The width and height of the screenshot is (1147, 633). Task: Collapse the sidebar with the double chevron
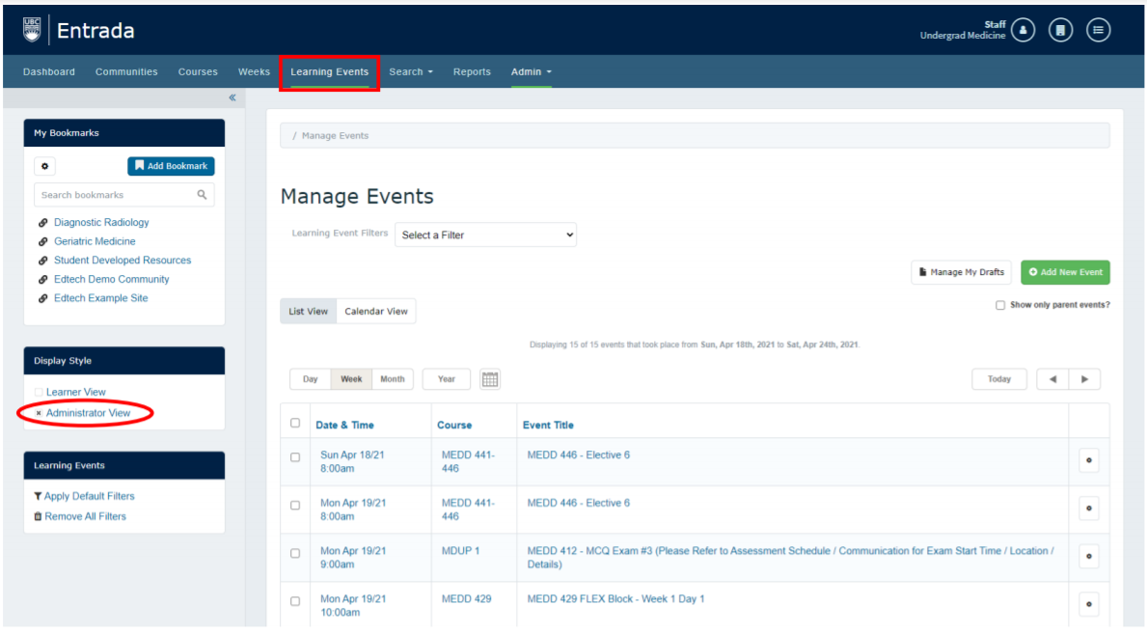coord(232,97)
